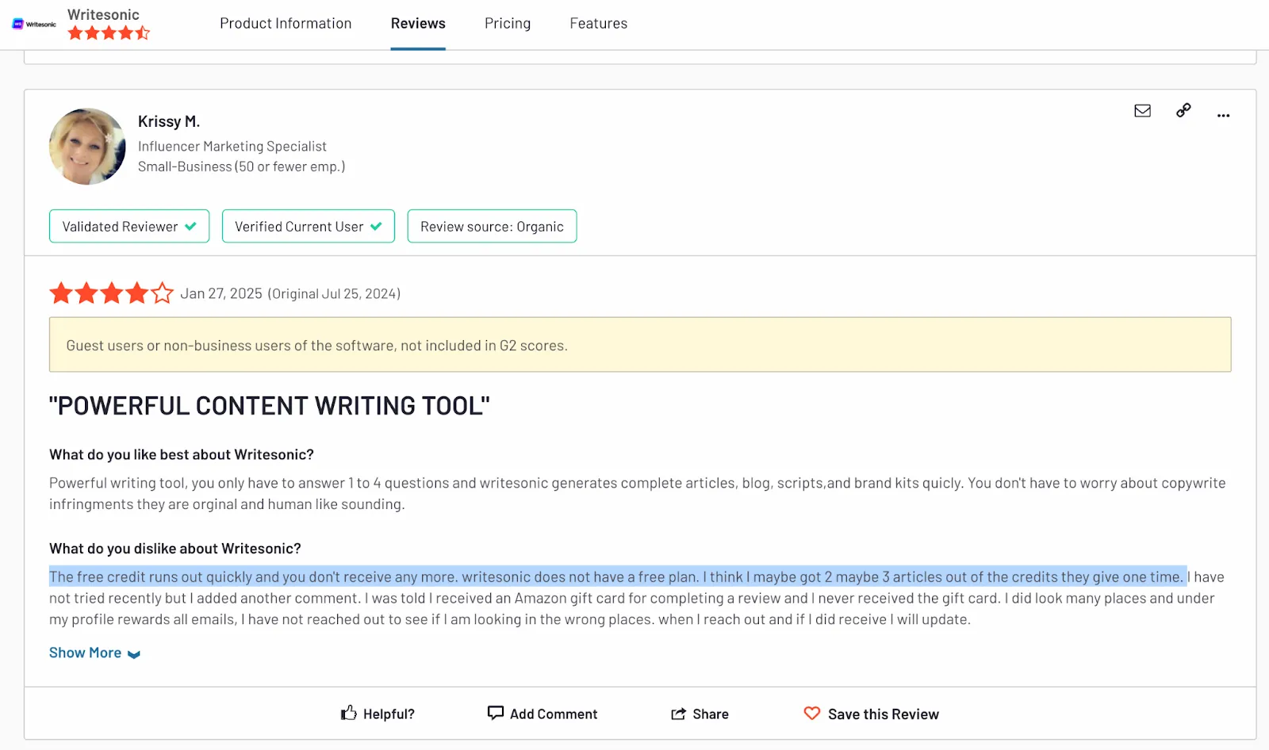Viewport: 1269px width, 750px height.
Task: Click the Original Jul 25, 2024 text
Action: tap(334, 293)
